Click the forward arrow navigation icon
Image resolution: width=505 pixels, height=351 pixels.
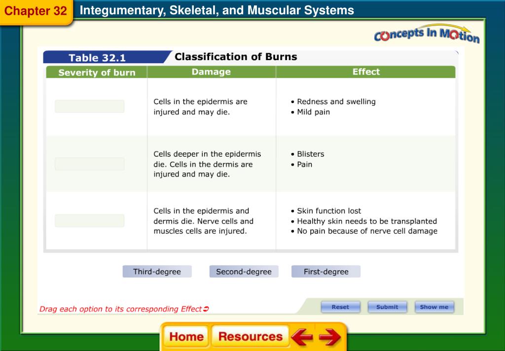330,337
